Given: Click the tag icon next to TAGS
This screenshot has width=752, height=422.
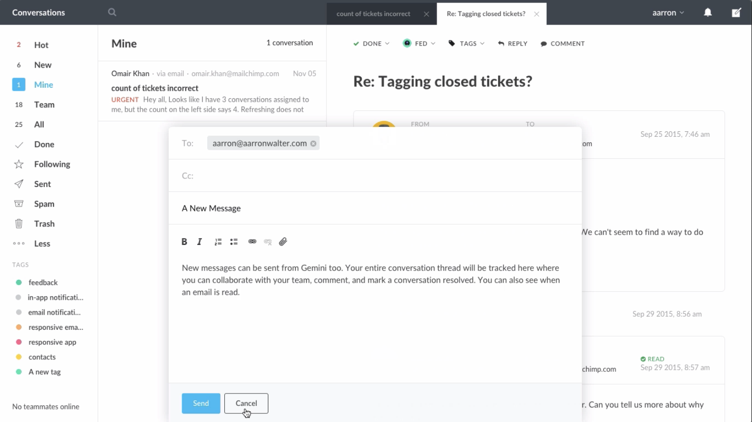Looking at the screenshot, I should tap(452, 44).
